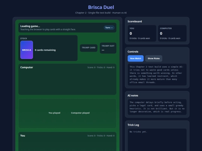This screenshot has width=202, height=151.
Task: Click the 'Computer played' label
Action: coord(80,113)
